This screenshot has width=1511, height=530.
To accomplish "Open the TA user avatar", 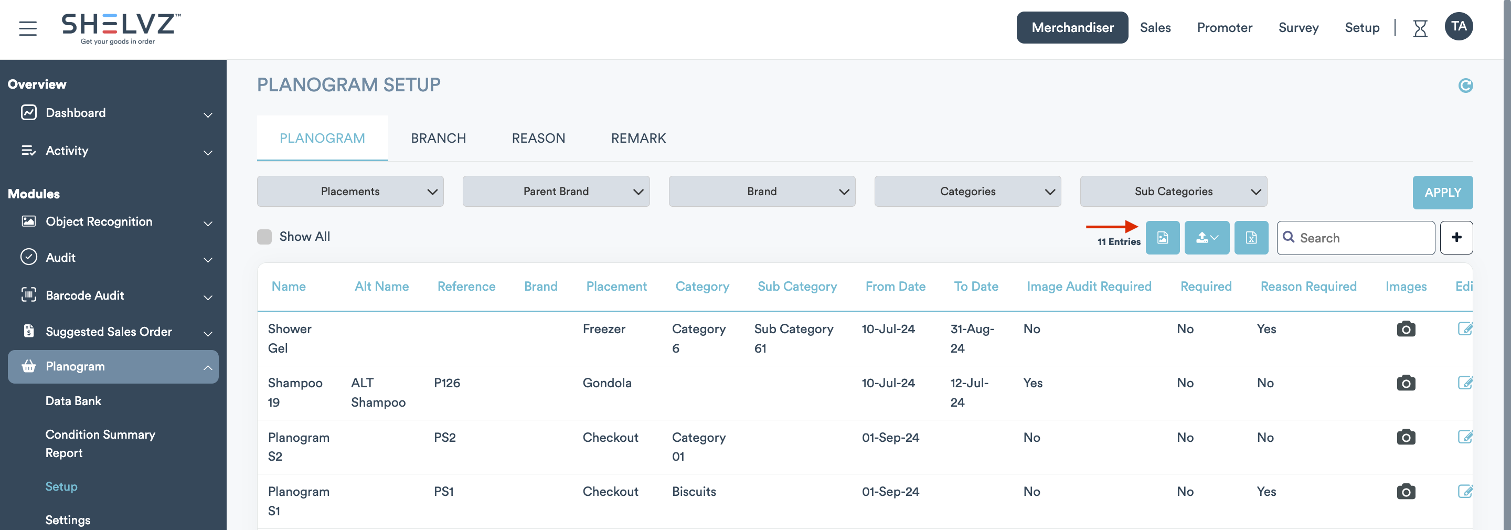I will click(x=1458, y=27).
